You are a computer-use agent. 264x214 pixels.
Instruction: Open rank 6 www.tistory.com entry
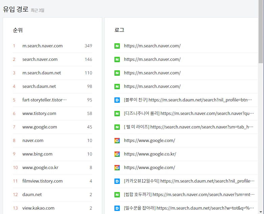(x=52, y=113)
